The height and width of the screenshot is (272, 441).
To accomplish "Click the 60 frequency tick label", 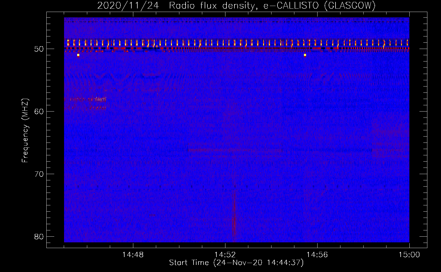I will pyautogui.click(x=39, y=112).
